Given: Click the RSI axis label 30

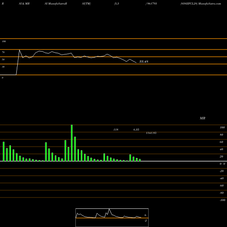Looking at the screenshot, I should (3, 67).
